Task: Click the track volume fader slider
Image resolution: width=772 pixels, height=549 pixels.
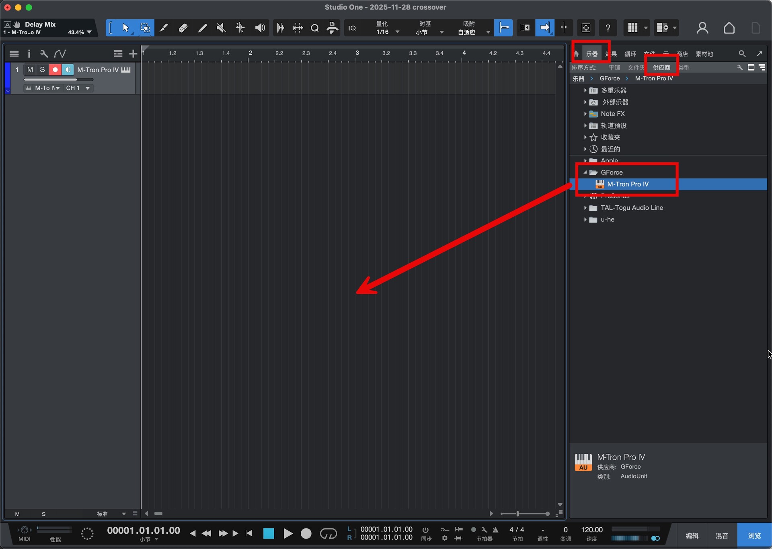Action: (58, 80)
